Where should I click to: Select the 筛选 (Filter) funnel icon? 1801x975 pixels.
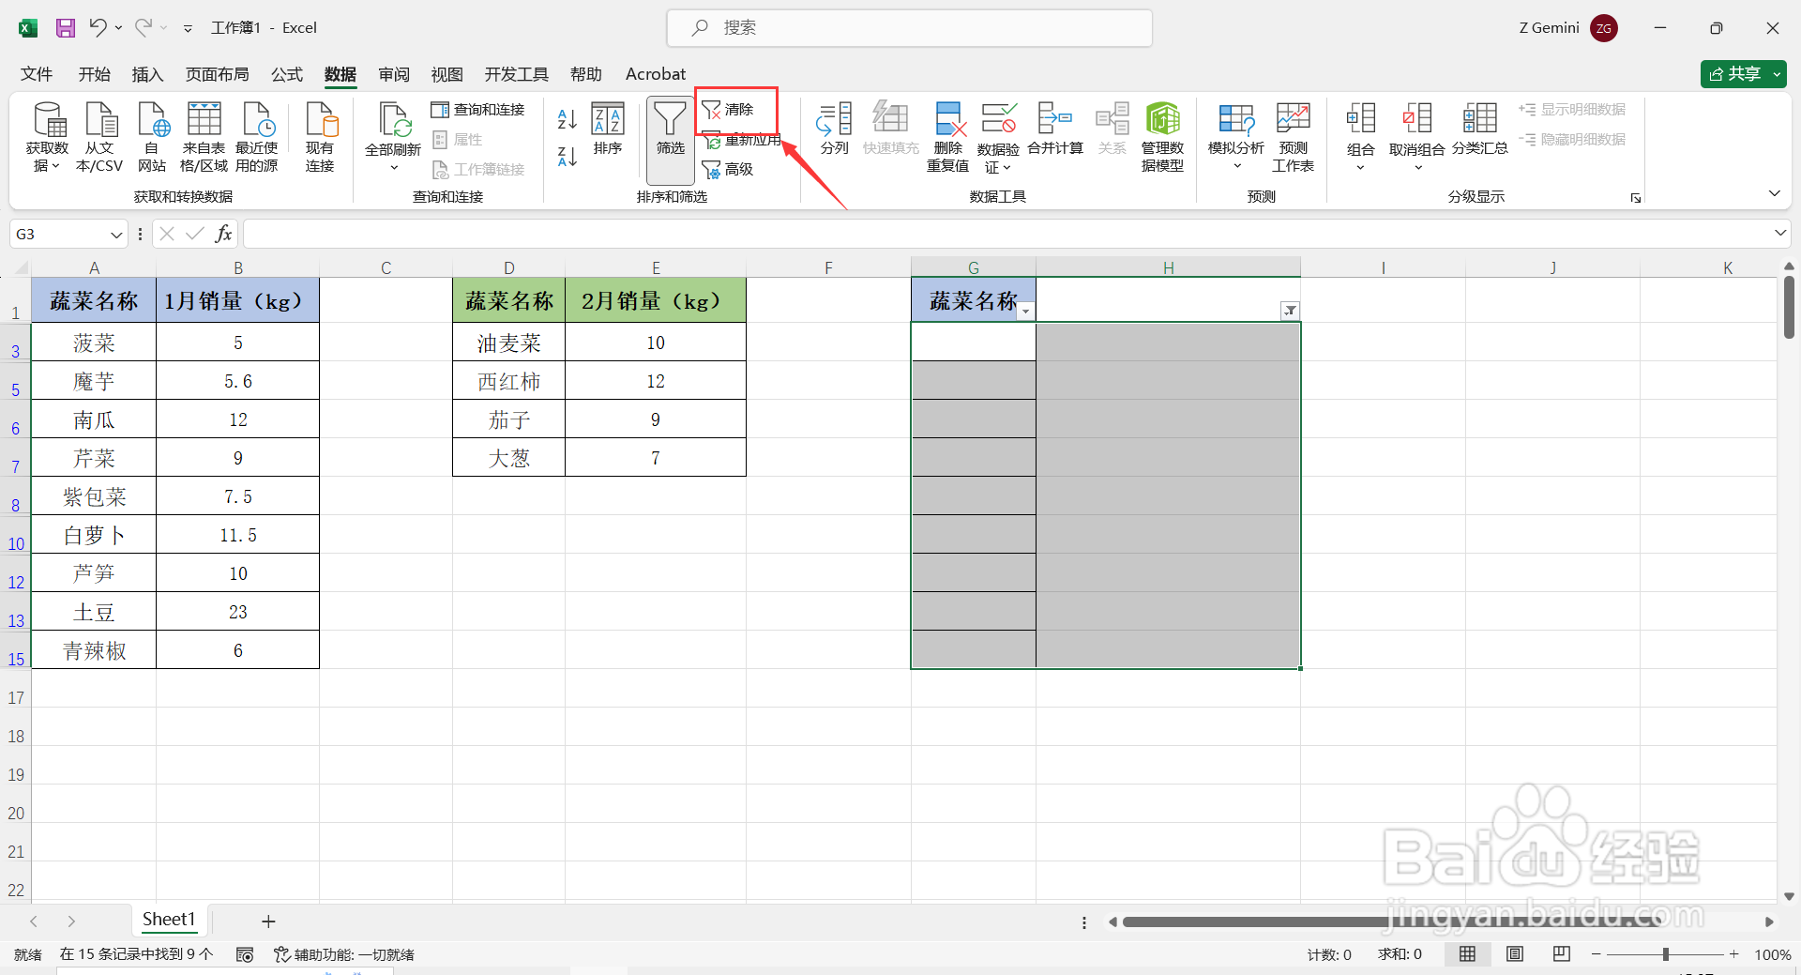click(x=669, y=134)
